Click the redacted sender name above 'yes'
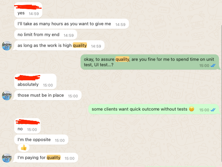 pyautogui.click(x=28, y=7)
